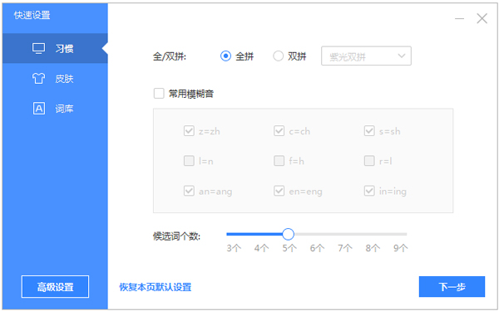This screenshot has height=311, width=499.
Task: Open the 习惯 tab label
Action: (64, 49)
